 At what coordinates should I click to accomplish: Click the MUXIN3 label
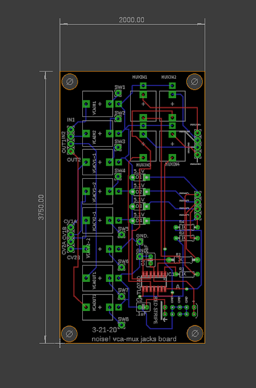pyautogui.click(x=143, y=164)
